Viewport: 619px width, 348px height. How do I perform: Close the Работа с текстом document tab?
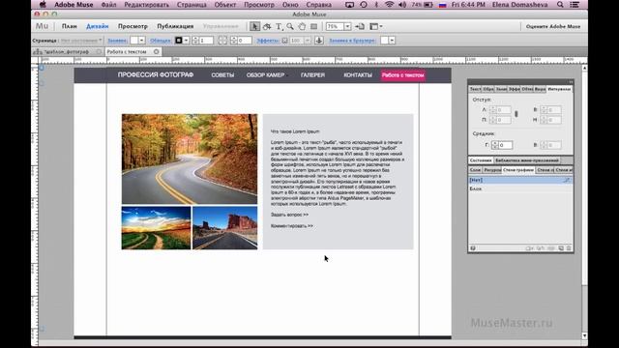tap(157, 51)
